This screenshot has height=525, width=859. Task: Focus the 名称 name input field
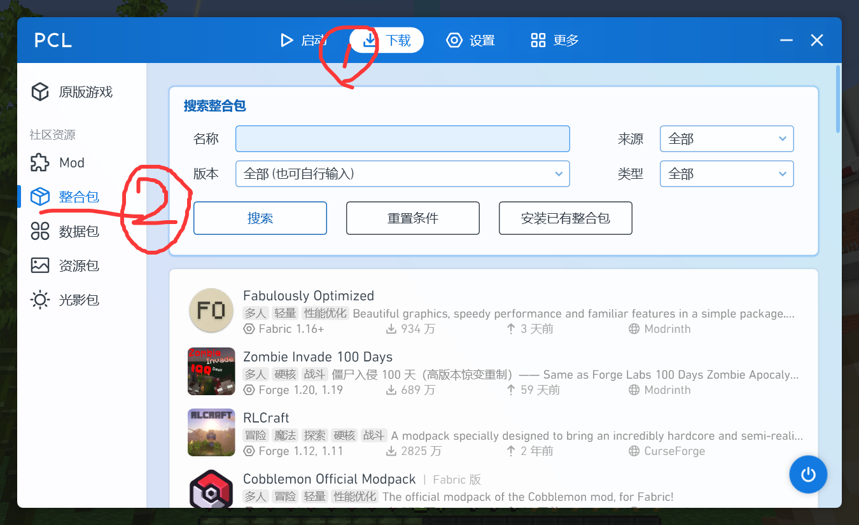(x=402, y=139)
